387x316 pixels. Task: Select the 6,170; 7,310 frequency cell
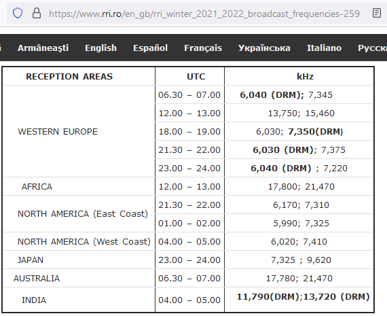pos(299,205)
